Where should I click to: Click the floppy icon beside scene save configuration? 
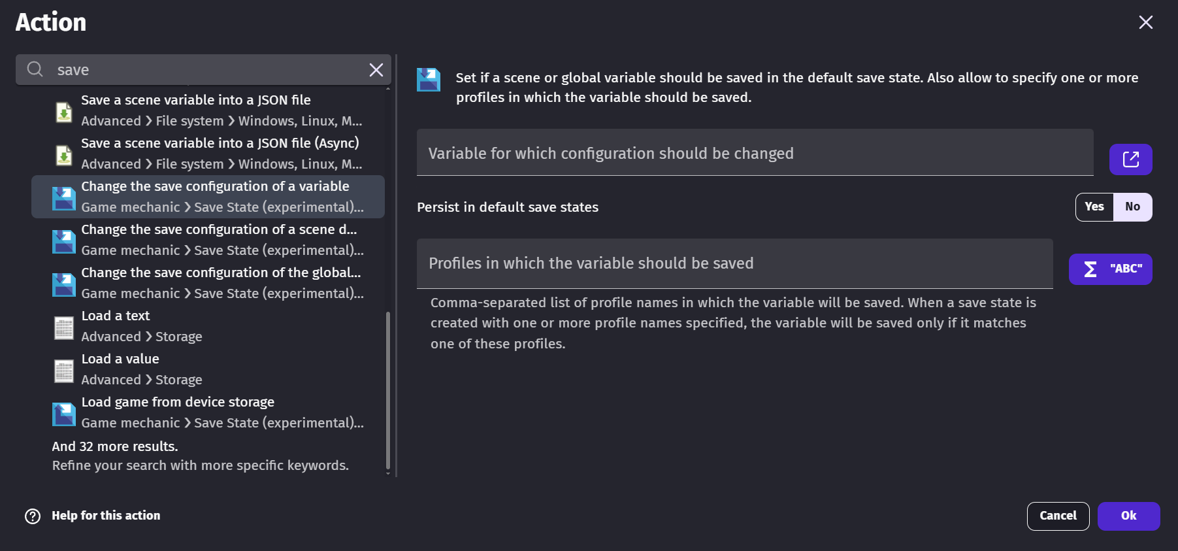pyautogui.click(x=64, y=241)
